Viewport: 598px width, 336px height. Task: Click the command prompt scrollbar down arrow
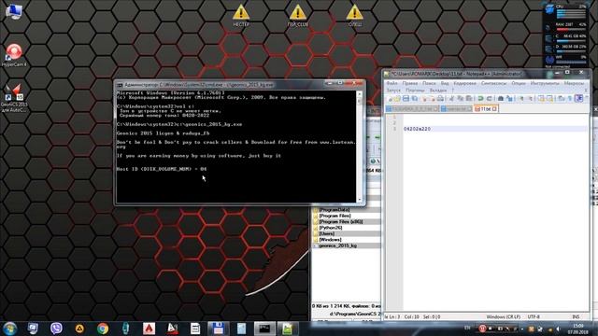point(359,199)
